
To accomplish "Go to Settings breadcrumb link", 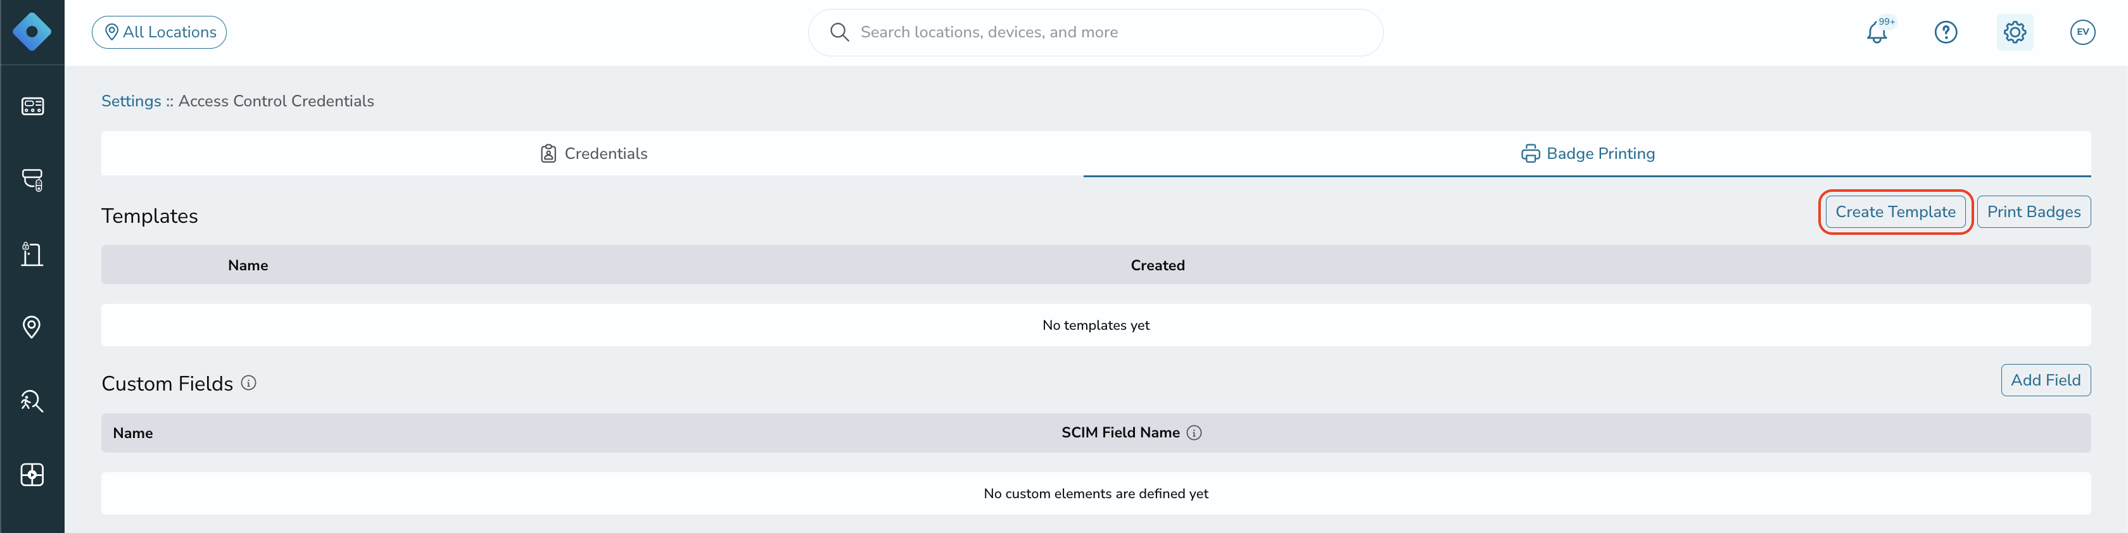I will point(131,101).
